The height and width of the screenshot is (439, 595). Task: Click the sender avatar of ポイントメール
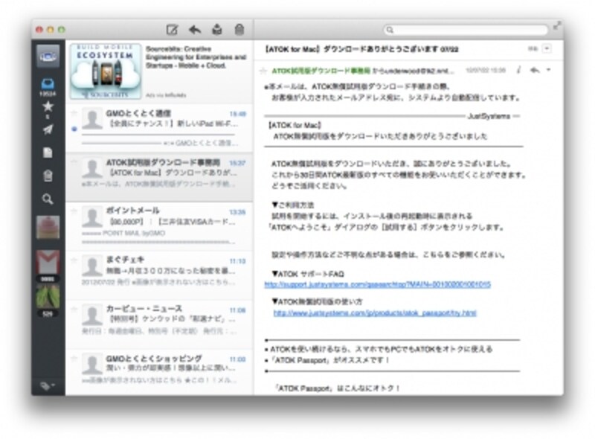tap(92, 217)
